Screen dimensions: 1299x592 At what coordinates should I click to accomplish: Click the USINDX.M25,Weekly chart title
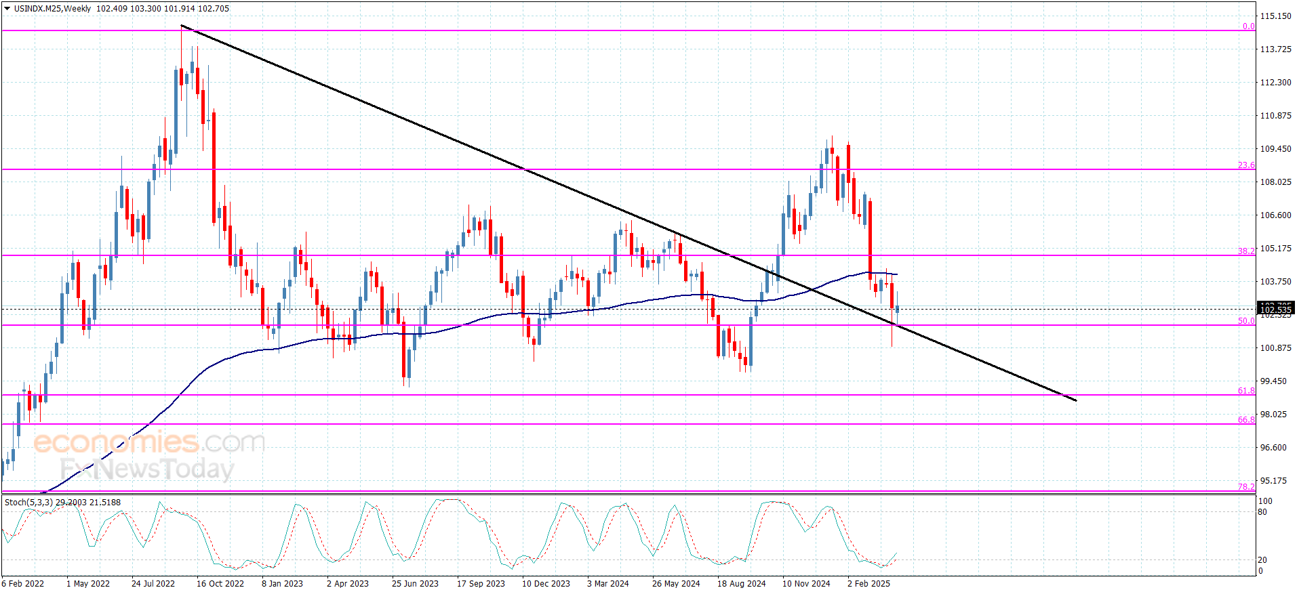pos(52,9)
